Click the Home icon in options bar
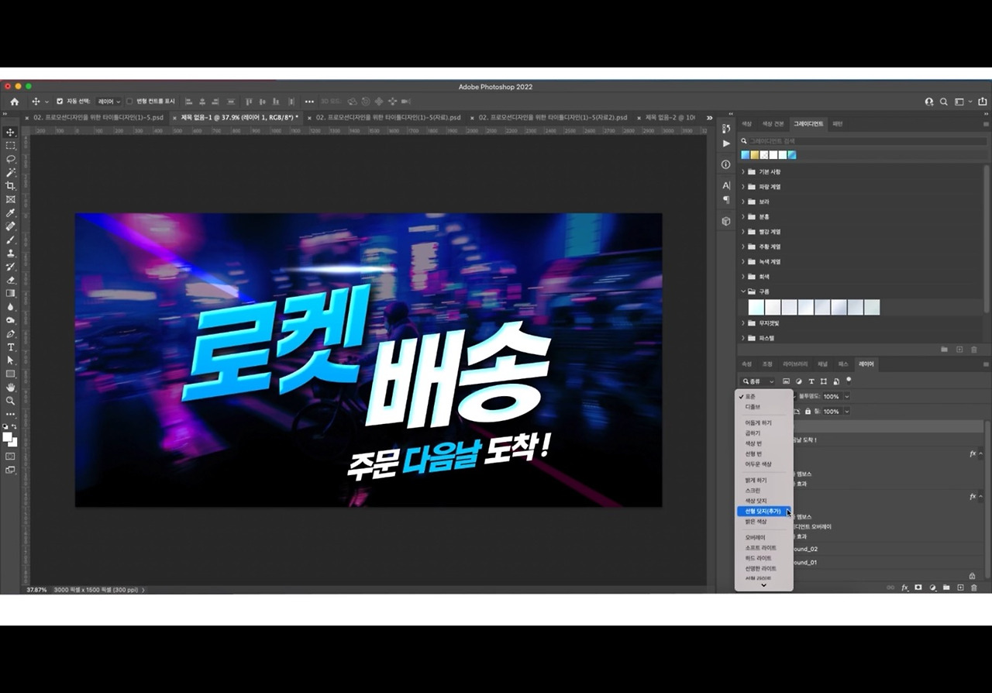Screen dimensions: 992x693 click(x=14, y=102)
